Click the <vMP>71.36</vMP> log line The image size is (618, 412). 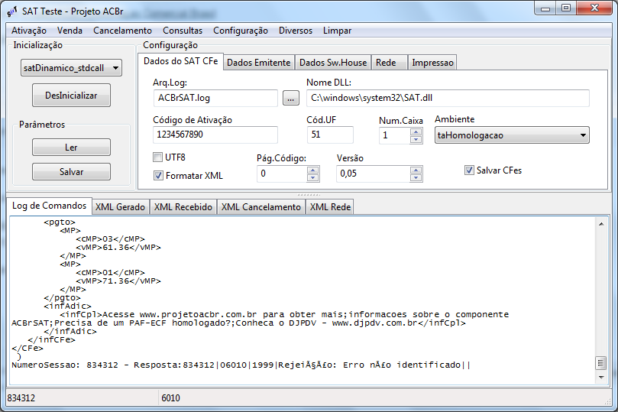click(118, 281)
